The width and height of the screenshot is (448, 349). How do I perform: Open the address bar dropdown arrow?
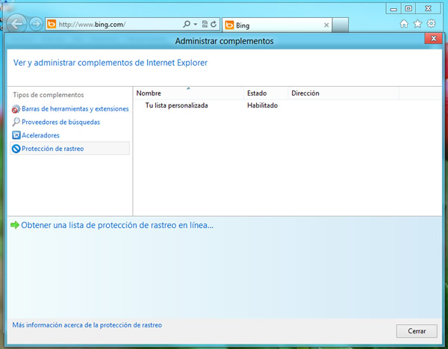coord(196,24)
